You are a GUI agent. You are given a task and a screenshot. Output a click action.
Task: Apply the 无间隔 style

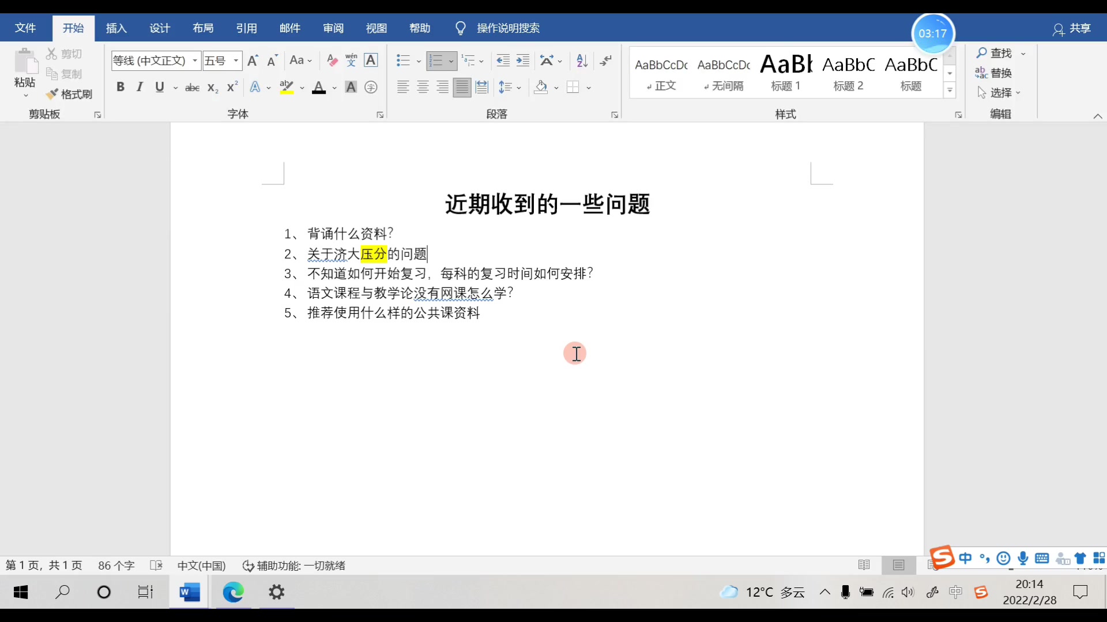click(724, 73)
